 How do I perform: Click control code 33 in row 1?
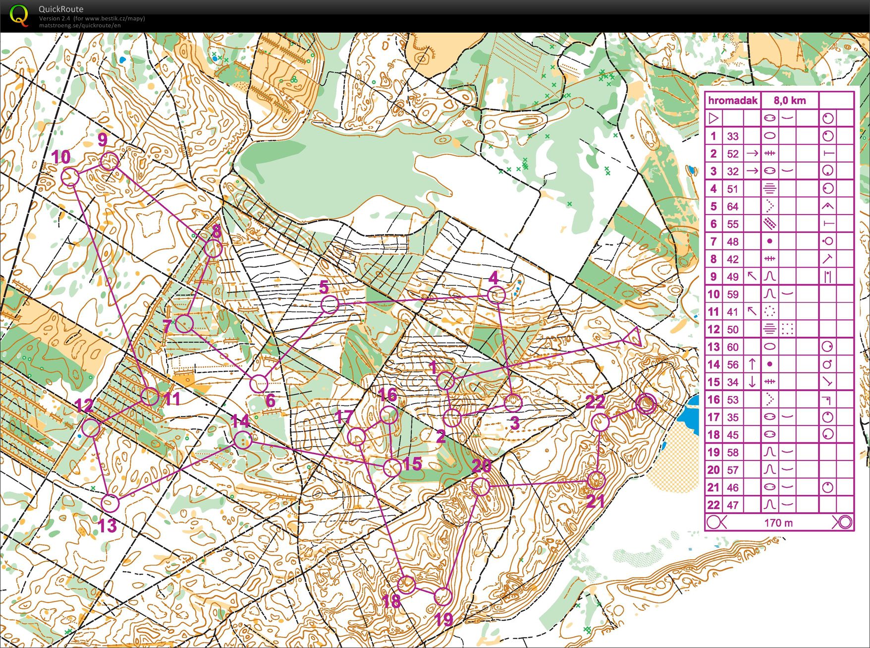tap(733, 136)
